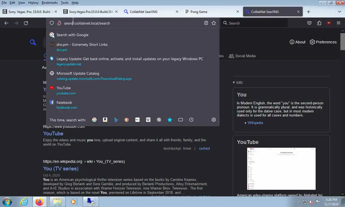Screen dimensions: 345x207
Task: Select DuckDuckGo one-off search icon
Action: pyautogui.click(x=127, y=120)
